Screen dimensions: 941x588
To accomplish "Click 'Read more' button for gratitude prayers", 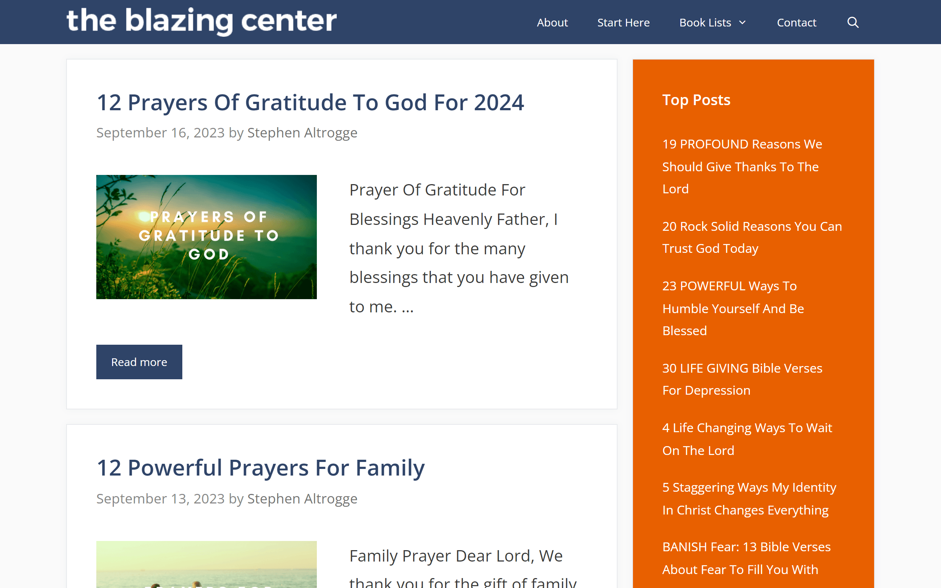I will coord(139,362).
